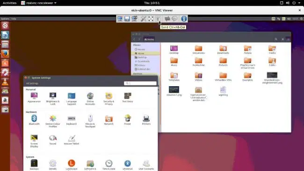Click the Home path button in Files

click(x=149, y=39)
